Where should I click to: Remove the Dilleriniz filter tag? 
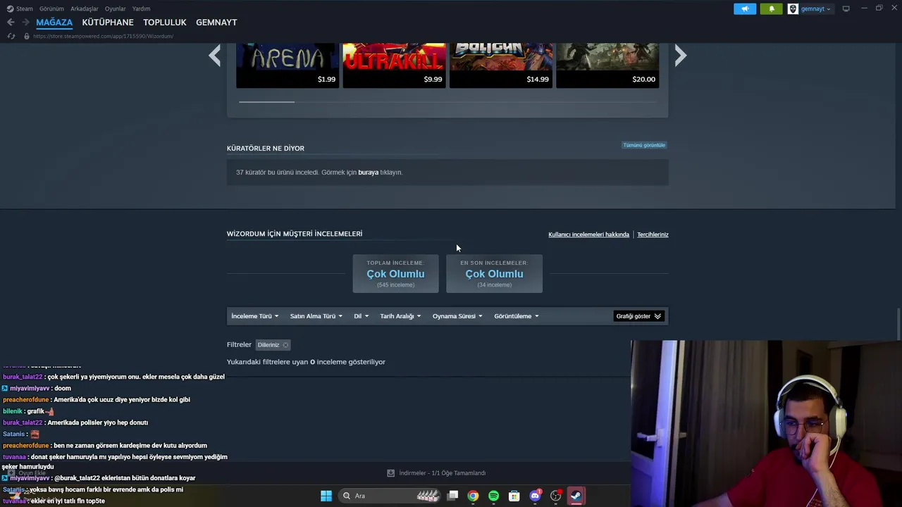click(285, 345)
